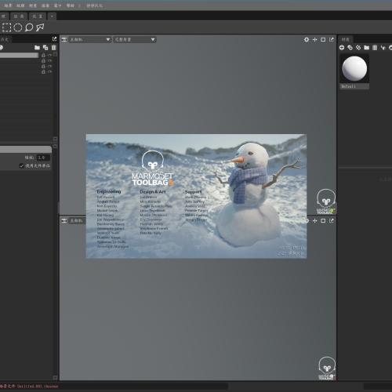Click the split arrows icon in lower viewport
The image size is (392, 392).
pyautogui.click(x=315, y=221)
